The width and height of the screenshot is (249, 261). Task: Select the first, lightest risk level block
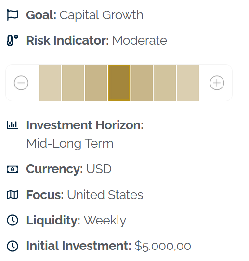[x=50, y=83]
